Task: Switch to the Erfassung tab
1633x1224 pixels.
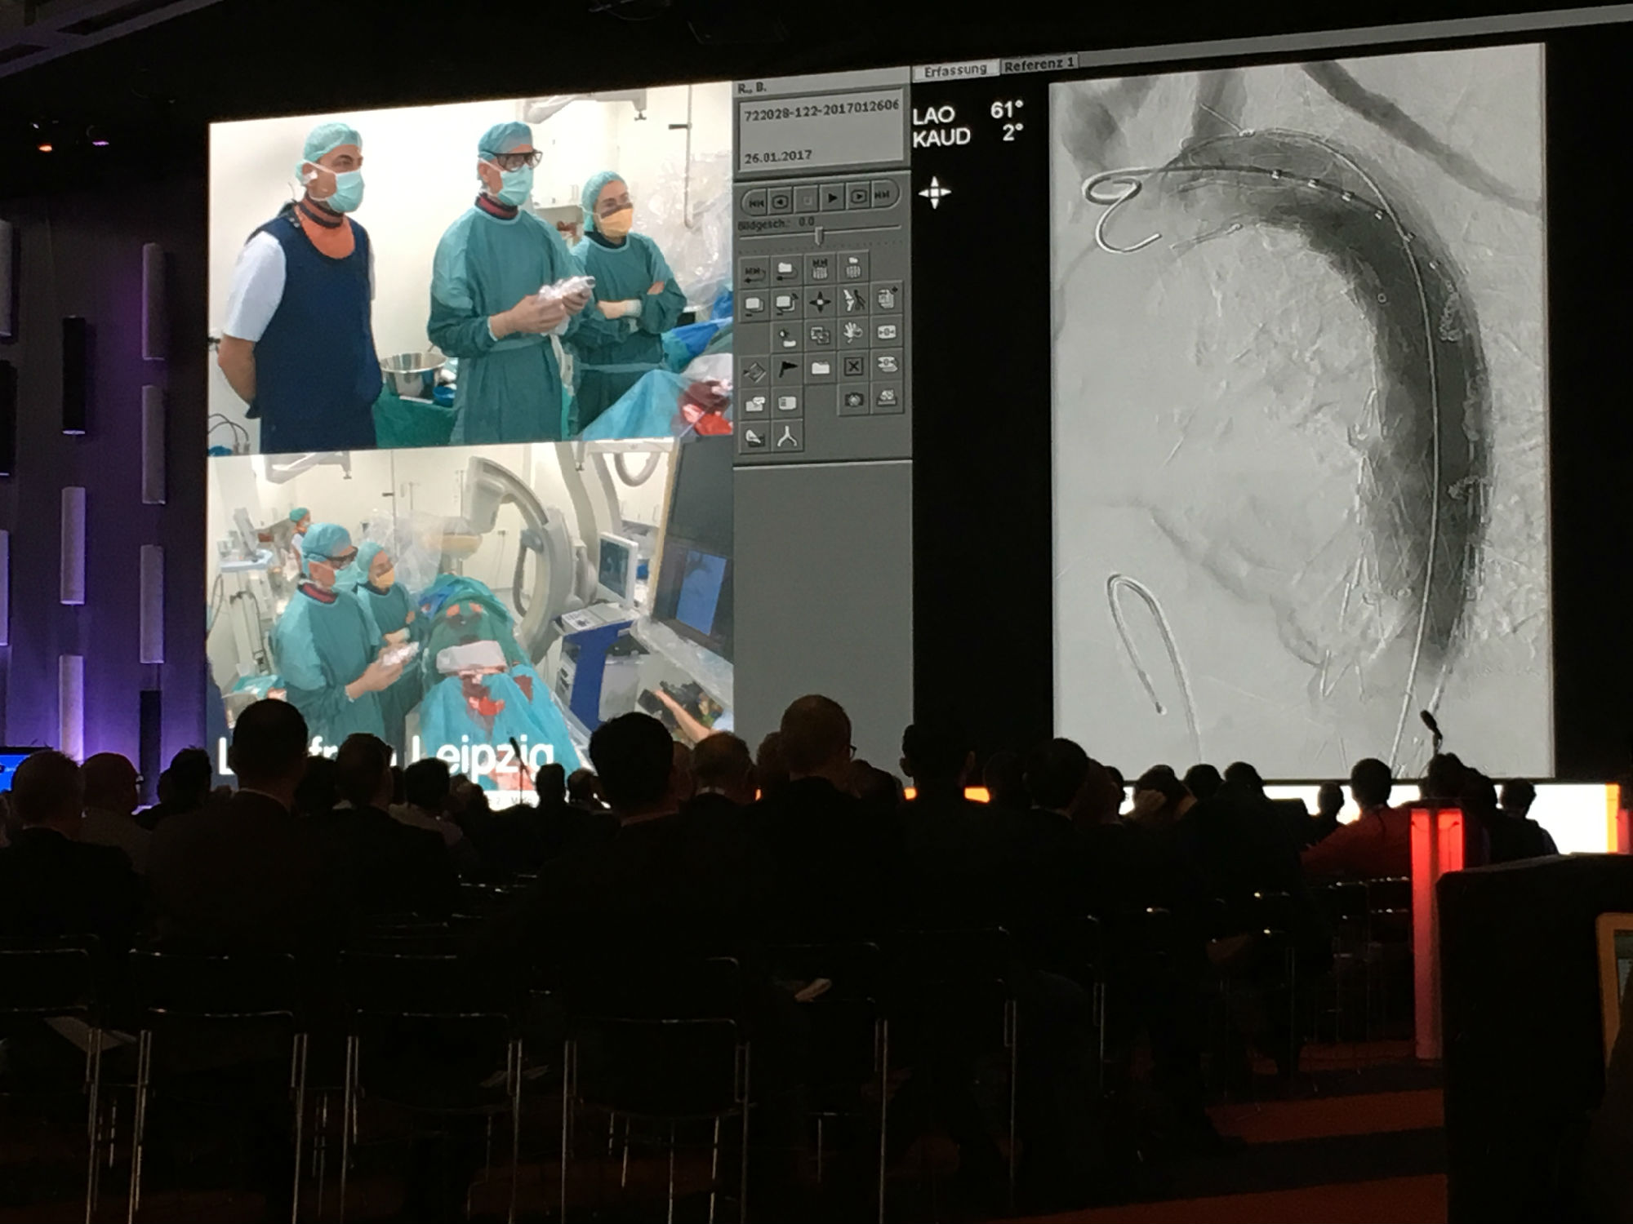Action: coord(954,71)
